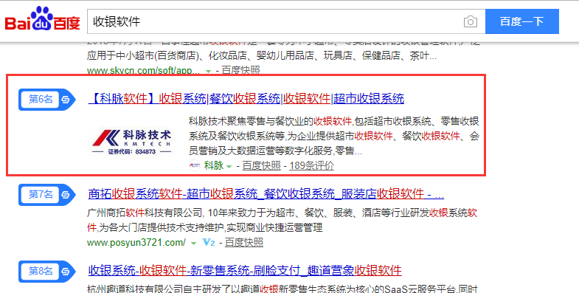This screenshot has width=579, height=293.
Task: Select the 第6名 rank badge
Action: coord(47,100)
